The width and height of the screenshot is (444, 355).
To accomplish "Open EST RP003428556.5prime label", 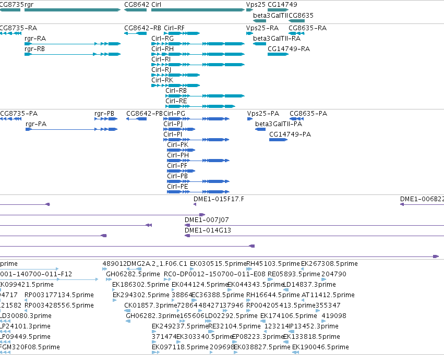I will 59,306.
